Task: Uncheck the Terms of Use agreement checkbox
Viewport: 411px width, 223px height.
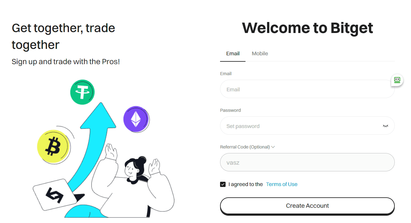Action: tap(223, 184)
